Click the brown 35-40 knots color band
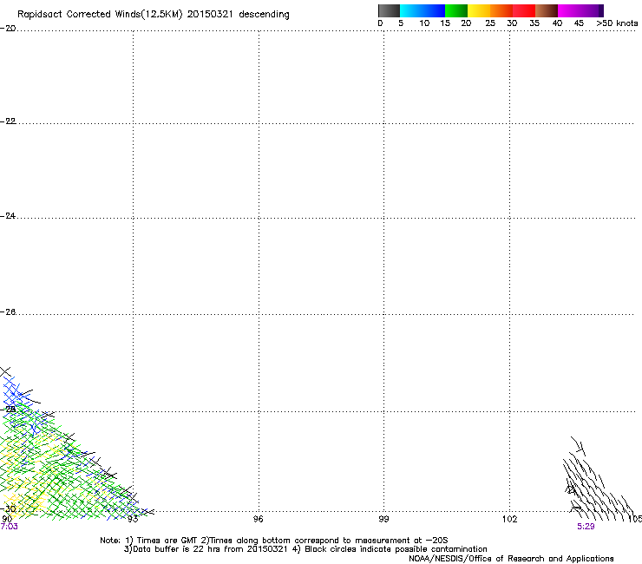Viewport: 642px width, 564px height. (547, 10)
